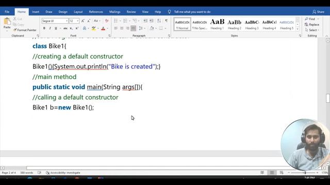
Task: Apply text effects and typography icon
Action: click(85, 28)
